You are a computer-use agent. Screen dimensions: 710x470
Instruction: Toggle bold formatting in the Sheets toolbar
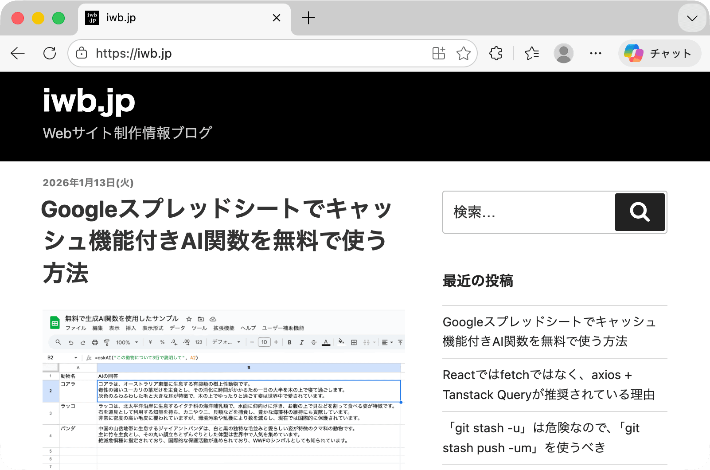(289, 342)
